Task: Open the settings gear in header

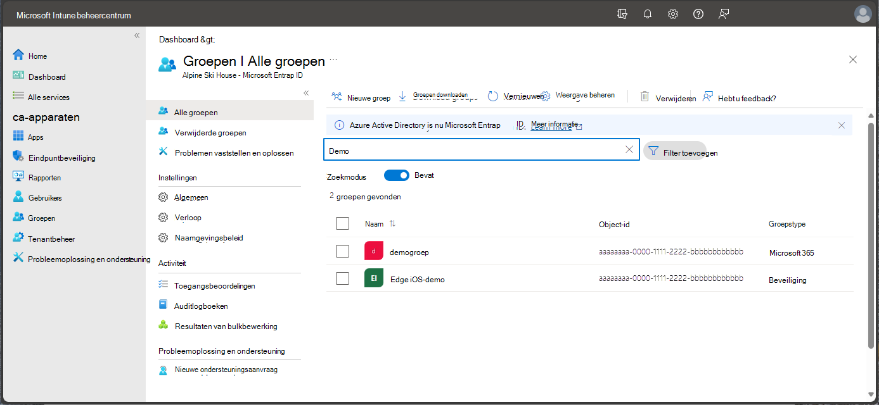Action: pos(673,14)
